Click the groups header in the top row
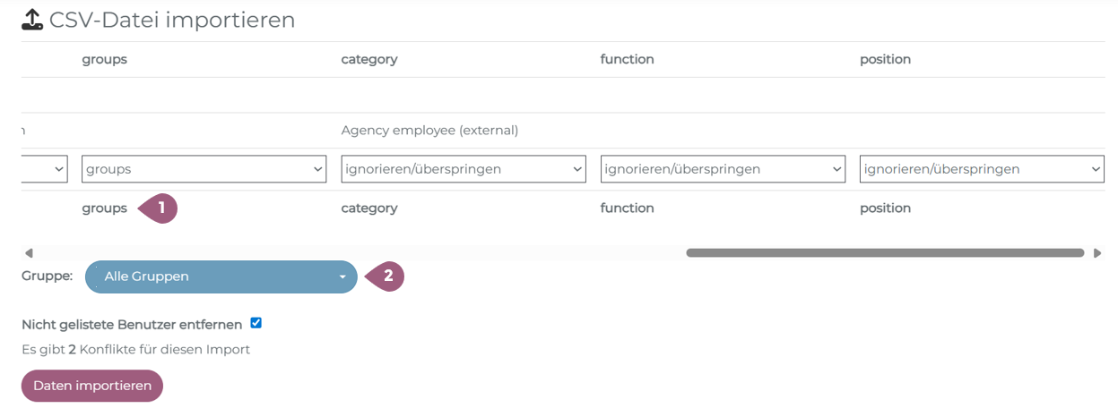The width and height of the screenshot is (1118, 408). tap(104, 59)
